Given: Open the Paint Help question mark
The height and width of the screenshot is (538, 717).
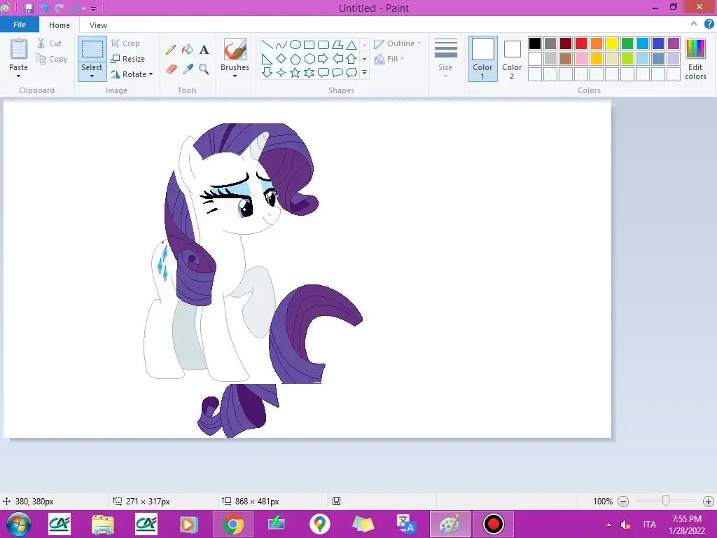Looking at the screenshot, I should [709, 25].
